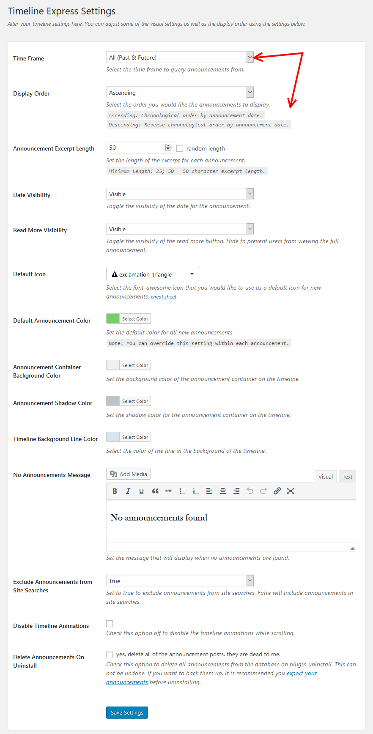Check the Disable Timeline Animations box
Viewport: 373px width, 734px height.
[110, 624]
